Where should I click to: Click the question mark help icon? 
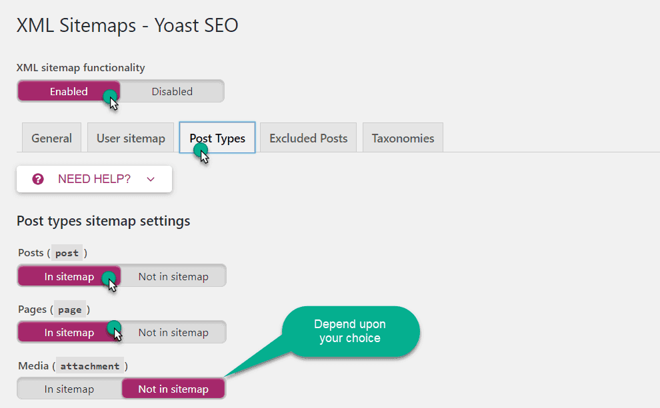click(x=38, y=180)
